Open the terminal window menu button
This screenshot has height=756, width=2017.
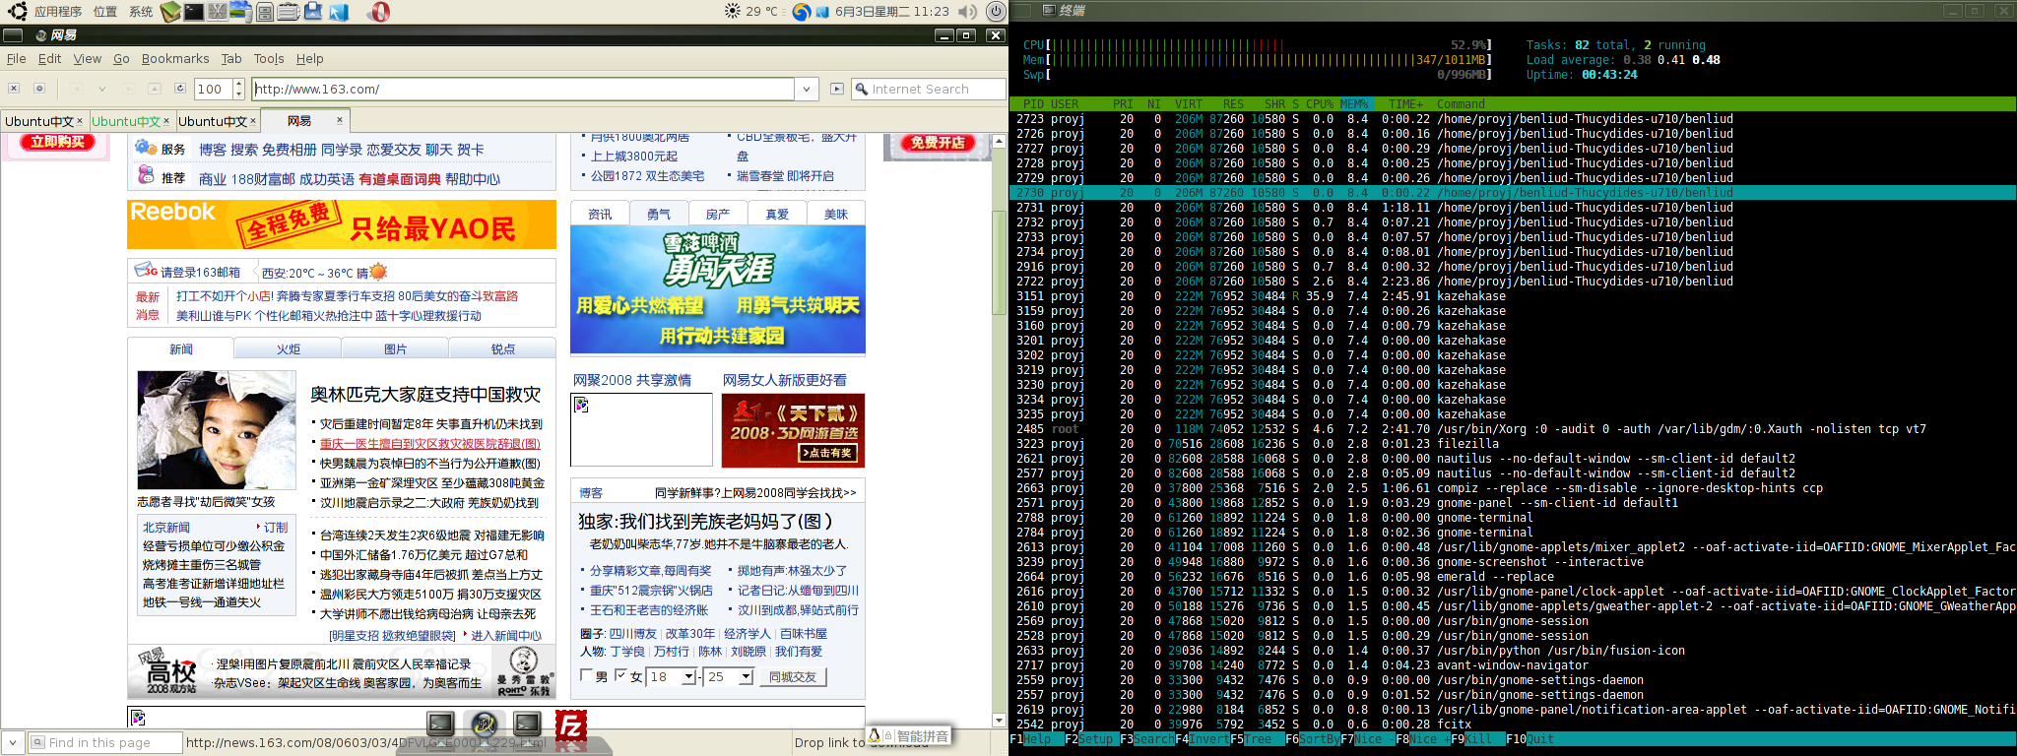[1023, 10]
